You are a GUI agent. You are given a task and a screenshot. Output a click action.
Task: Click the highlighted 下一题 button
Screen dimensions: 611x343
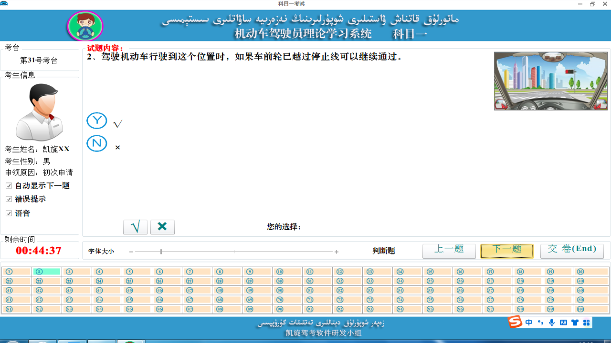(x=506, y=251)
